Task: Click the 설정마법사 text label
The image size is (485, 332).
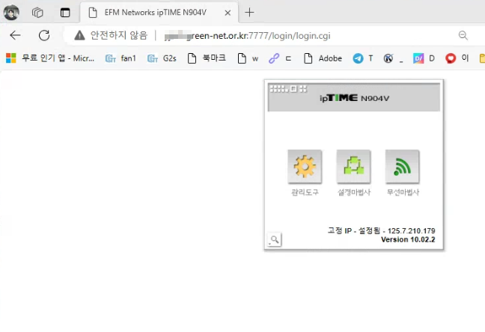Action: (353, 192)
